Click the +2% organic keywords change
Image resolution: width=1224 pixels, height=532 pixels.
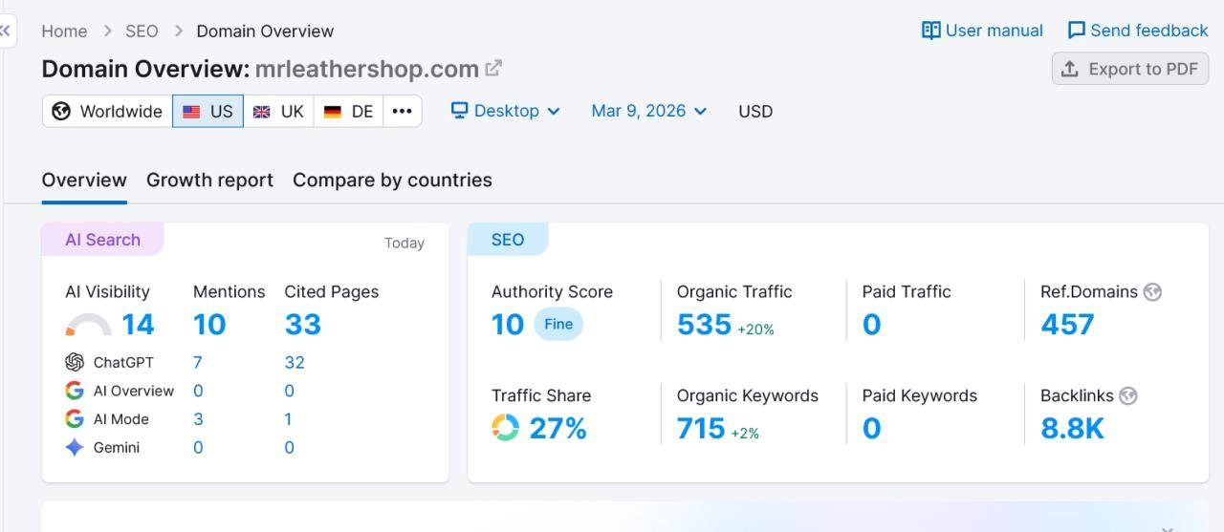[745, 433]
